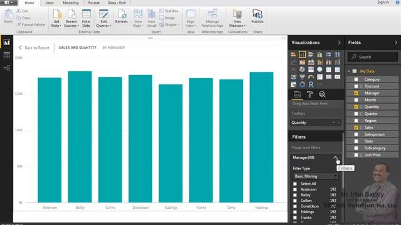The height and width of the screenshot is (225, 401).
Task: Open the Data / Drill ribbon tab
Action: coord(117,2)
